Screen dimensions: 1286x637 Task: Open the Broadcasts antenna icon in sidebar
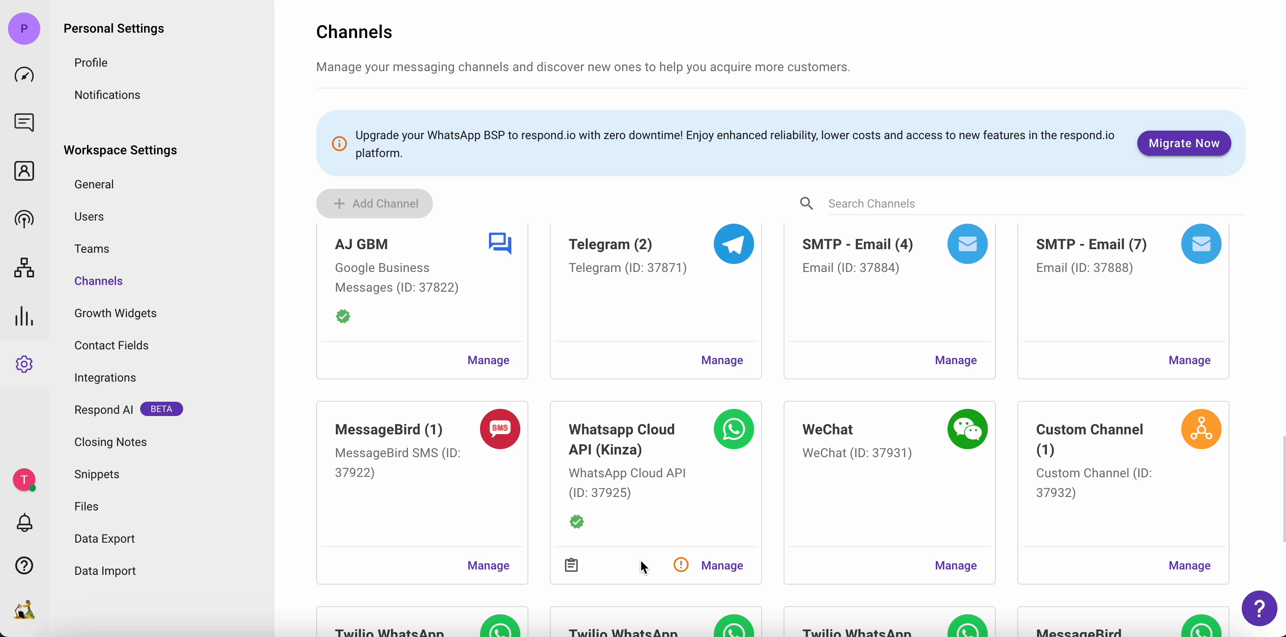click(x=24, y=219)
